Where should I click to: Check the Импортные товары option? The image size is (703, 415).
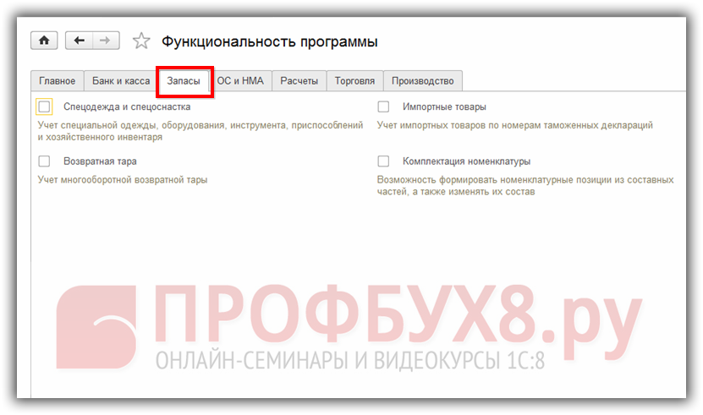point(383,106)
